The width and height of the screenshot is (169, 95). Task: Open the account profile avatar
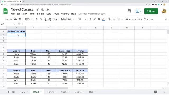(164, 11)
